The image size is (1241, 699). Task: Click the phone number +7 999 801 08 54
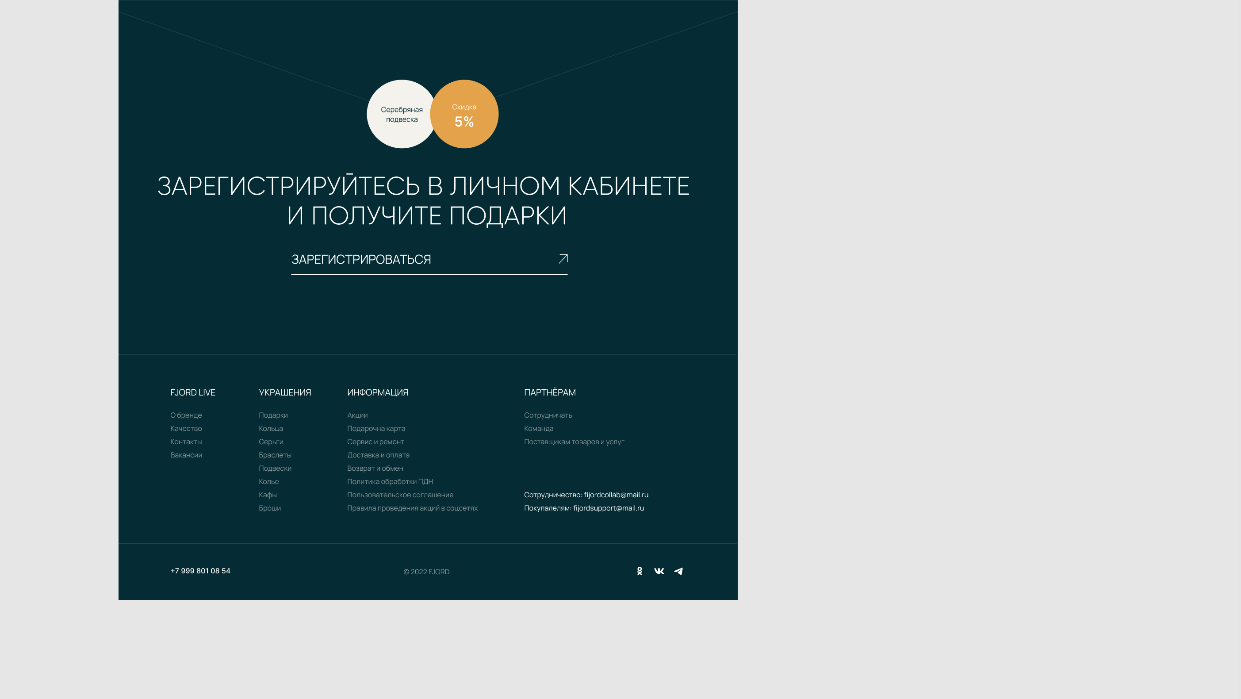[x=200, y=571]
